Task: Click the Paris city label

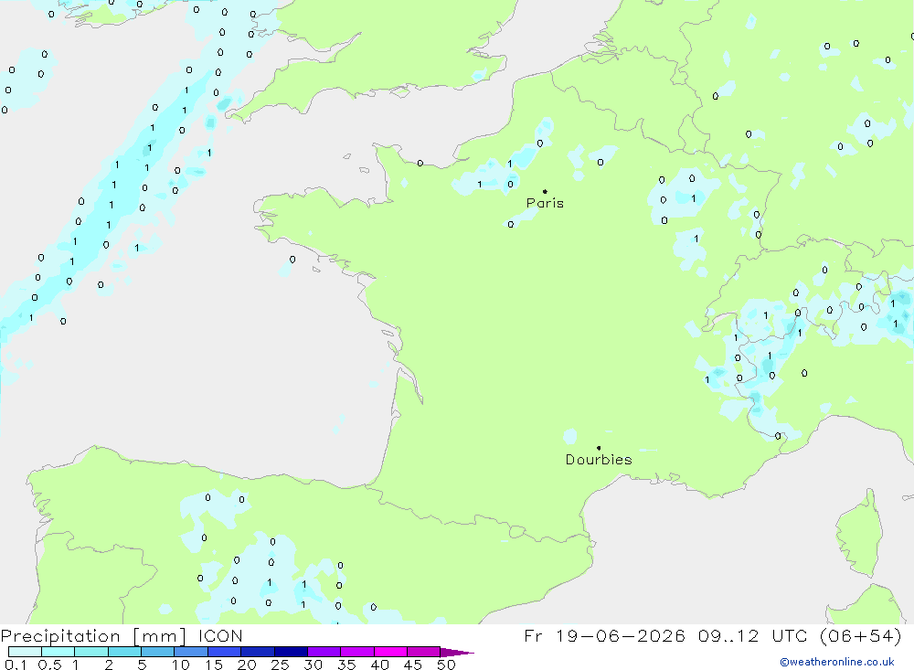Action: tap(545, 203)
